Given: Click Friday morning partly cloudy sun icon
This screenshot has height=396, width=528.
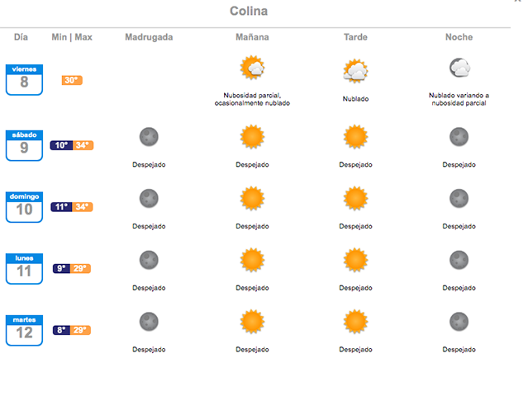Looking at the screenshot, I should [x=251, y=68].
